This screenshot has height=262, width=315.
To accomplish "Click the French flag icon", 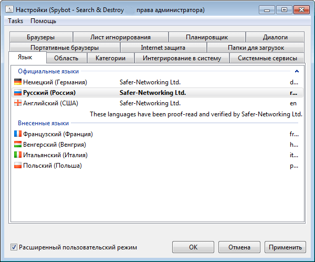I will pyautogui.click(x=18, y=134).
